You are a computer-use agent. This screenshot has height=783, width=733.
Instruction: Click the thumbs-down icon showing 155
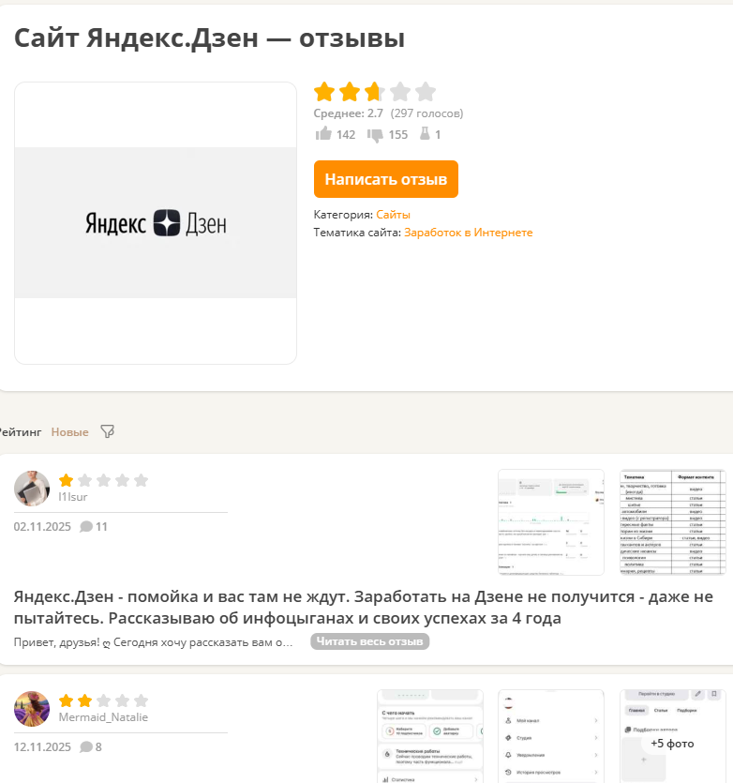[375, 135]
